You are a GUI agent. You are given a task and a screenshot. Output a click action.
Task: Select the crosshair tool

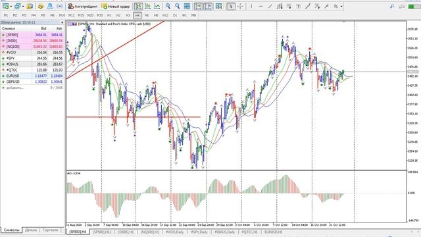pyautogui.click(x=240, y=6)
